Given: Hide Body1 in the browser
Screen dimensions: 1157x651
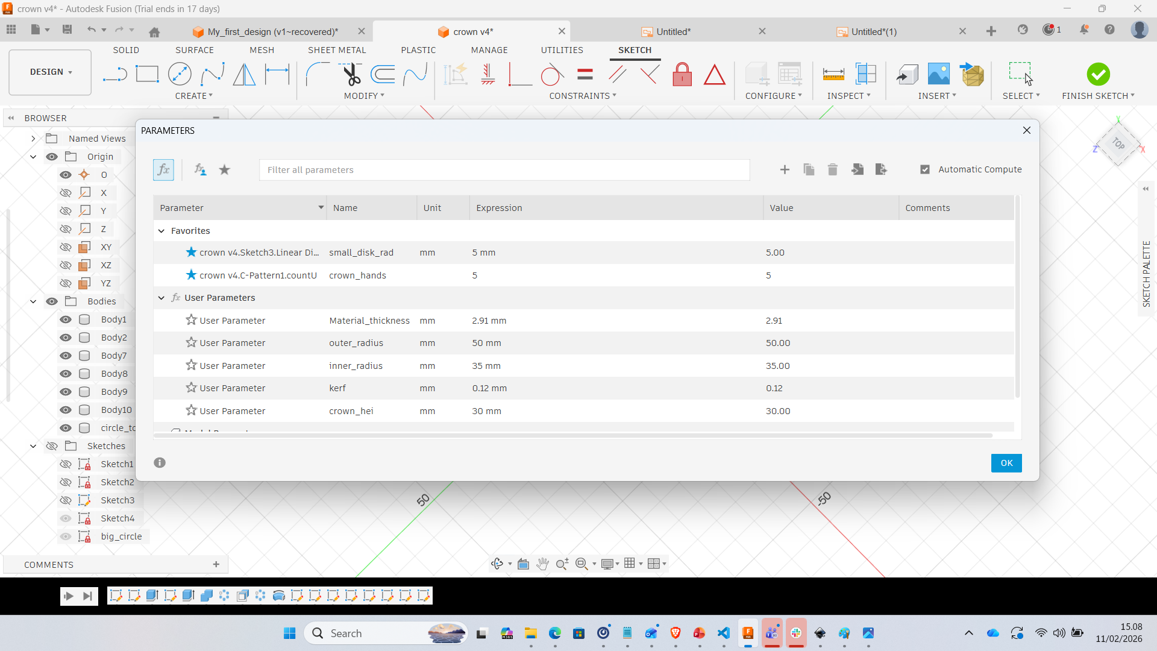Looking at the screenshot, I should pos(65,319).
